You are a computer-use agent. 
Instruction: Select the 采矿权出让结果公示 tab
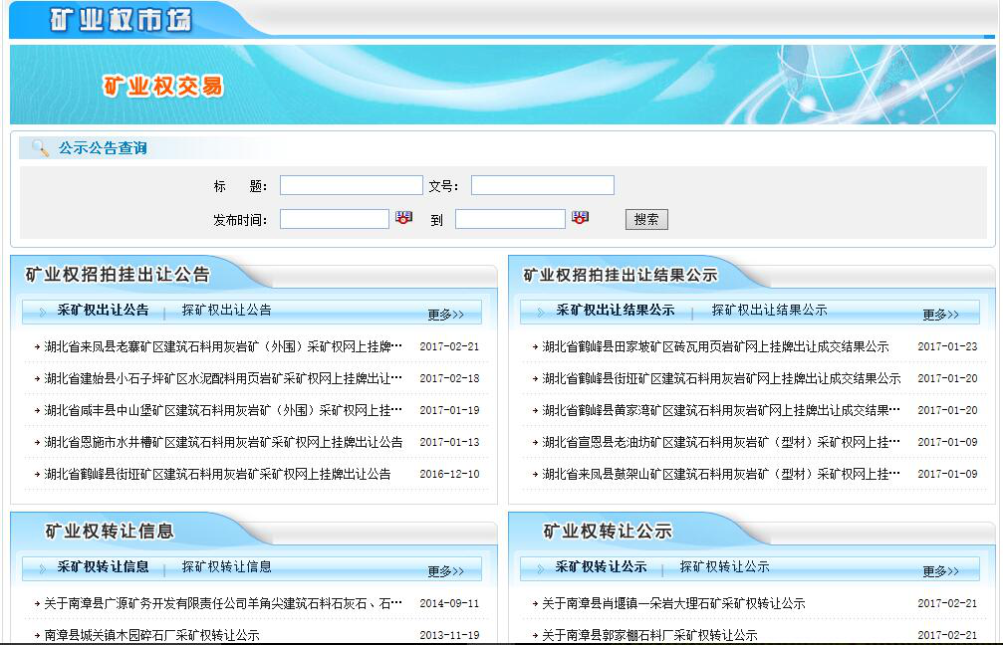click(615, 311)
